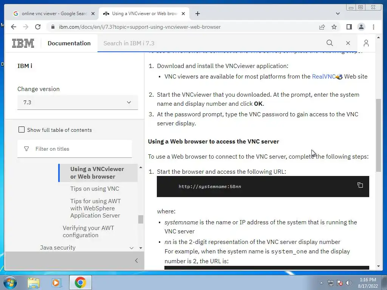Open IBM user account icon

click(366, 43)
